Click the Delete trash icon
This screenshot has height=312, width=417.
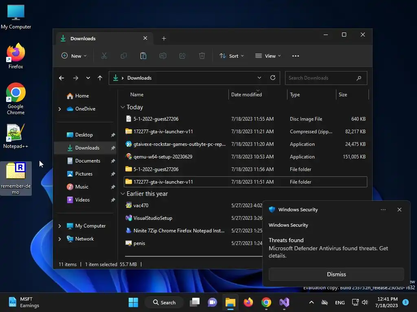[202, 56]
